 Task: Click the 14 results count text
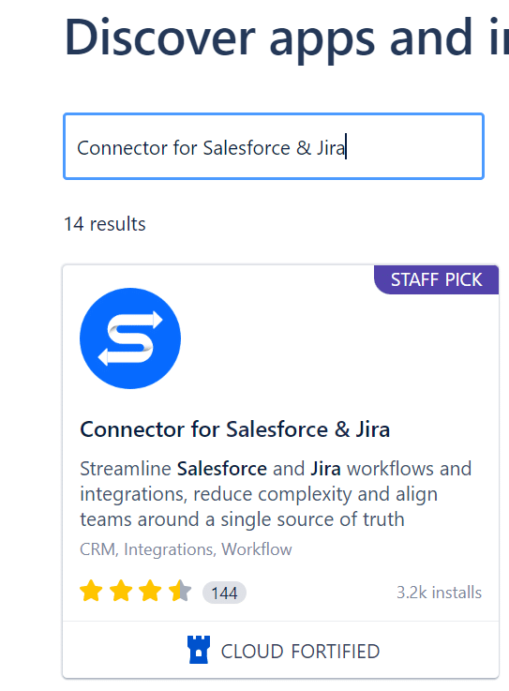[x=105, y=224]
